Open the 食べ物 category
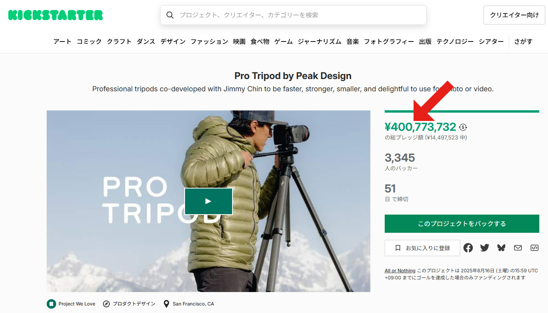The height and width of the screenshot is (313, 548). pyautogui.click(x=260, y=41)
